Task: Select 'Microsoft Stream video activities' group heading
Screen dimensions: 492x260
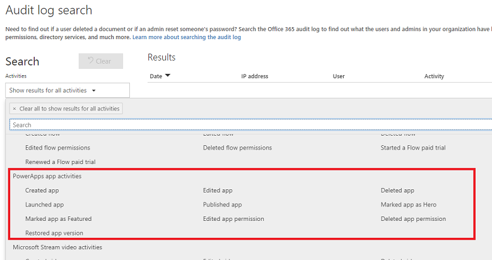Action: click(57, 247)
